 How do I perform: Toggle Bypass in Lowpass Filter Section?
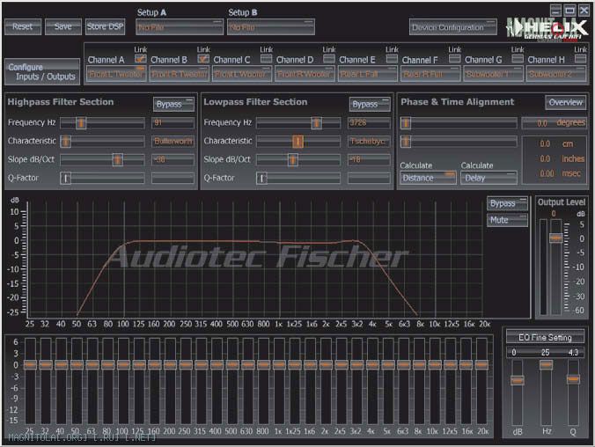click(370, 104)
